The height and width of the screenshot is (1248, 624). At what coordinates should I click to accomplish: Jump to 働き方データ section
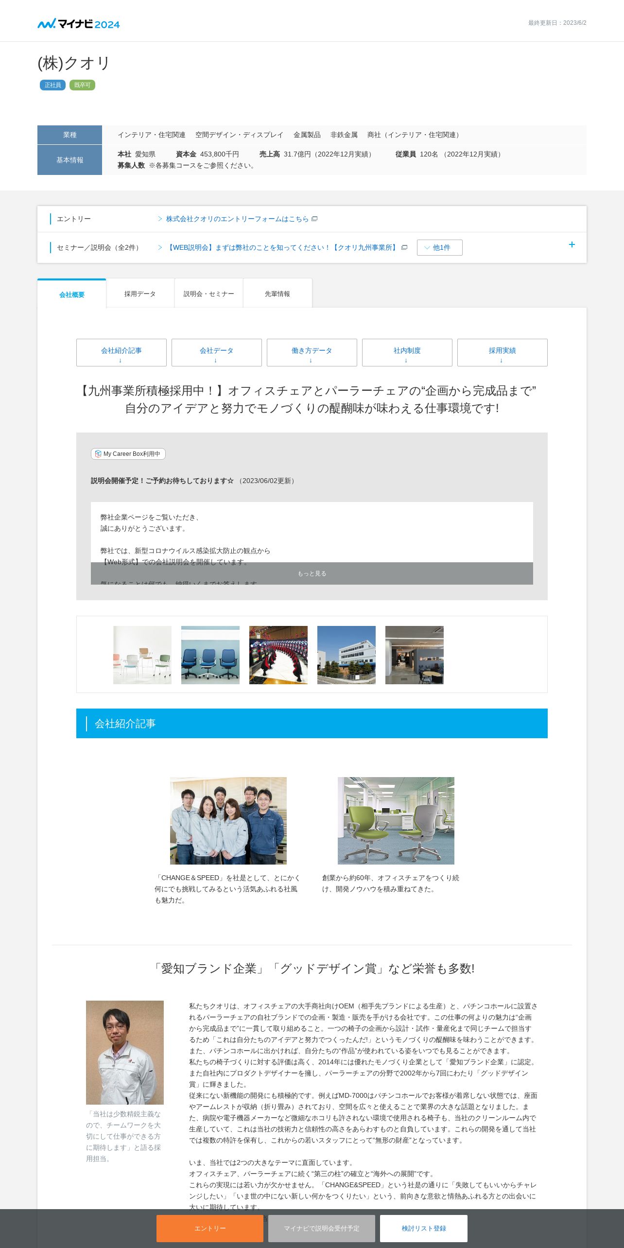312,352
